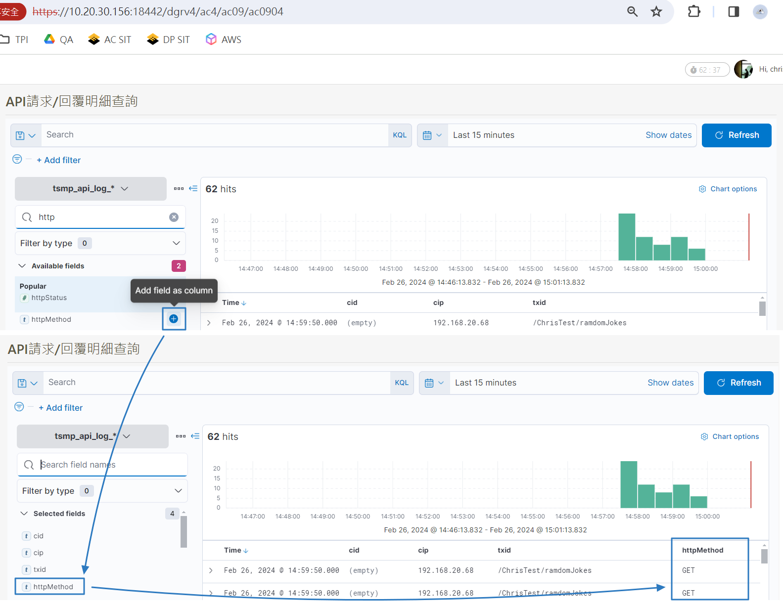Select the httpStatus popular field
The width and height of the screenshot is (783, 605).
point(49,298)
